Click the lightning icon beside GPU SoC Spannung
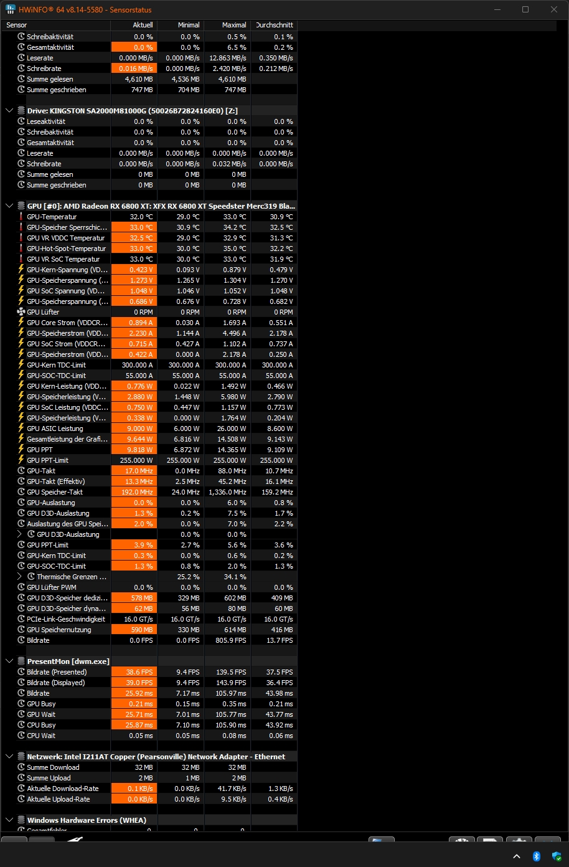 coord(21,291)
